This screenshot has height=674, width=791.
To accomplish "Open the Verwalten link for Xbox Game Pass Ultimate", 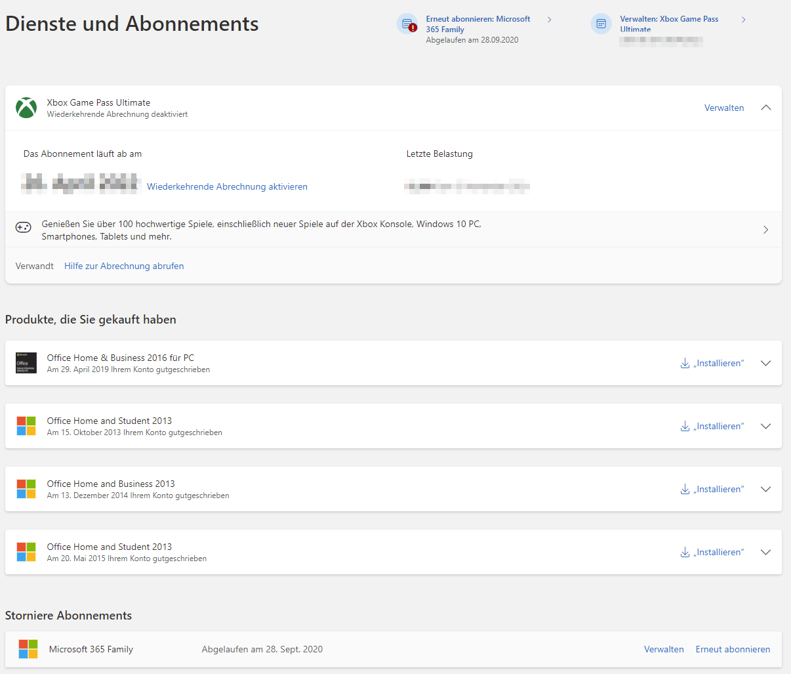I will pyautogui.click(x=724, y=108).
